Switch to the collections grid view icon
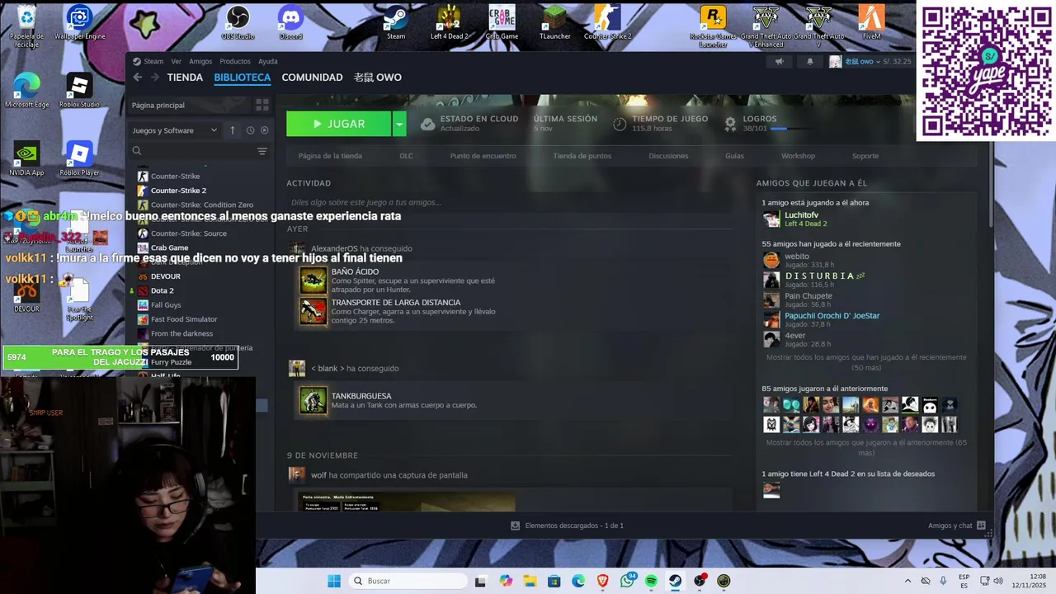 tap(262, 105)
